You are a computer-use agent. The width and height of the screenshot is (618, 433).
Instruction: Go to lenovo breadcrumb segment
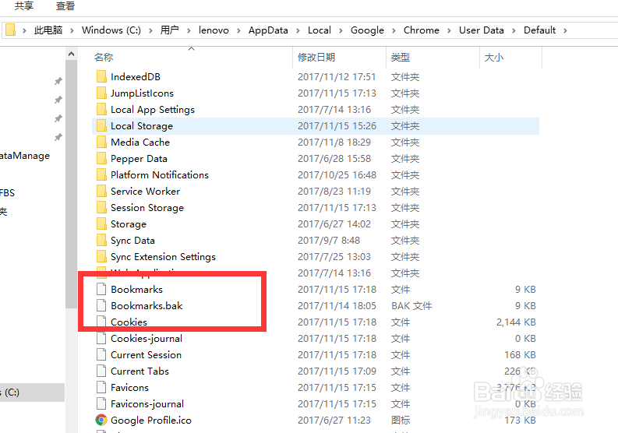pos(214,30)
